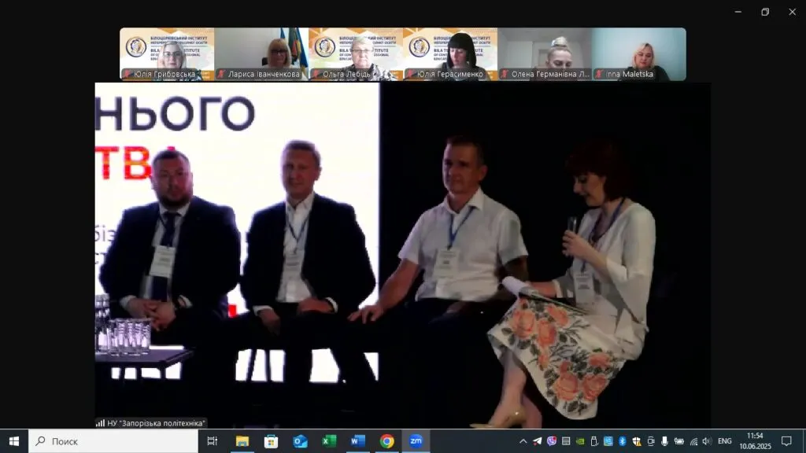Viewport: 806px width, 453px height.
Task: Open the Windows Start menu
Action: (14, 441)
